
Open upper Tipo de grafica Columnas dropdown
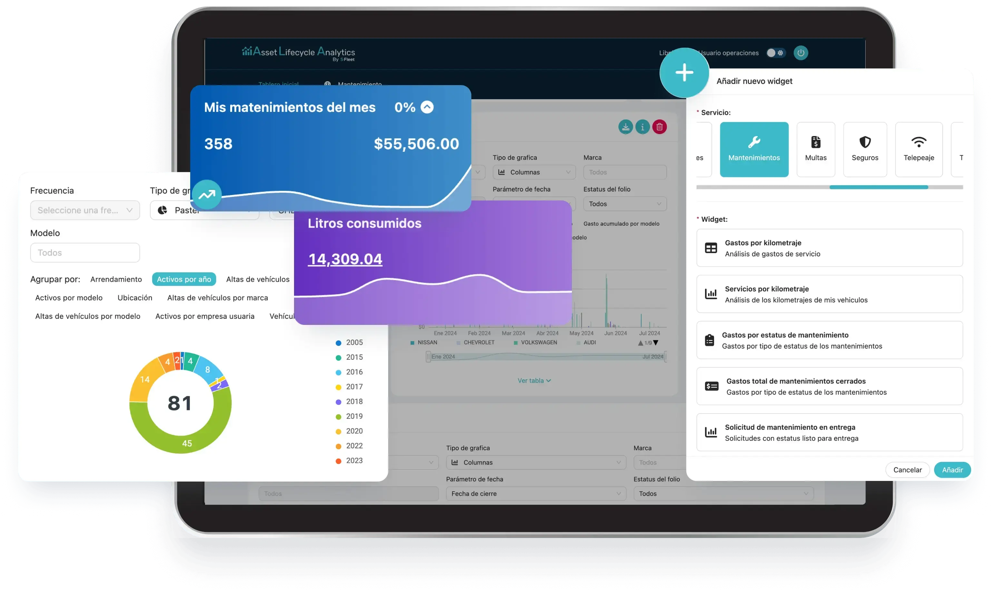534,172
